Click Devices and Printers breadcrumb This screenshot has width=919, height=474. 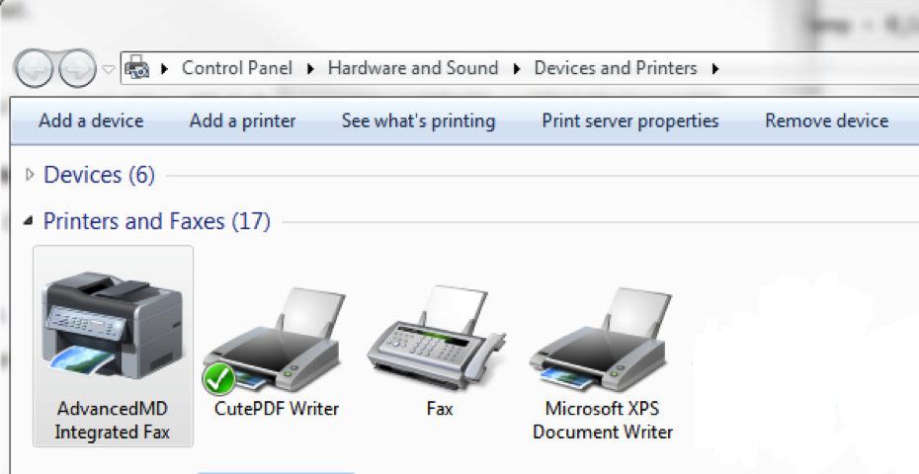coord(616,68)
